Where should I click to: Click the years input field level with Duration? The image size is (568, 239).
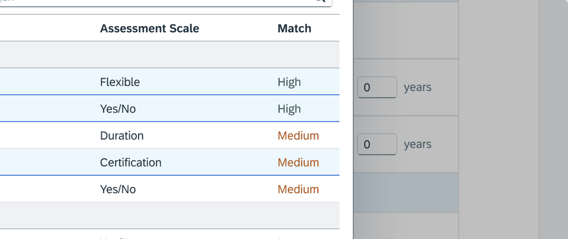377,144
